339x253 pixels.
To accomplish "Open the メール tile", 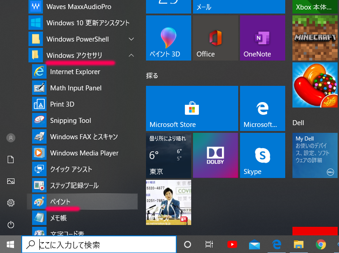I will click(x=239, y=7).
